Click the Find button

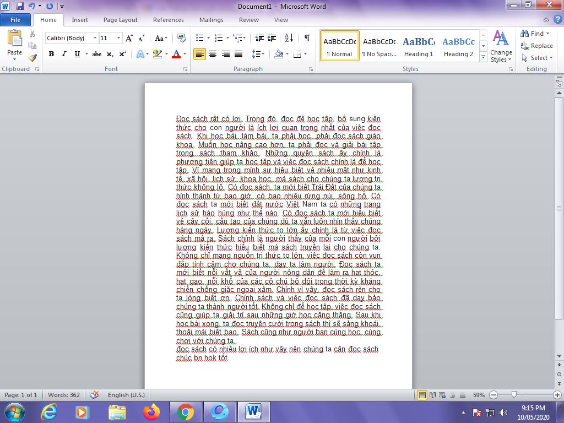(x=535, y=34)
